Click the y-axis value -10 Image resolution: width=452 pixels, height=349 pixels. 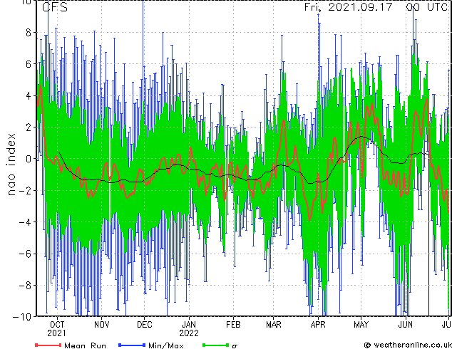[22, 317]
